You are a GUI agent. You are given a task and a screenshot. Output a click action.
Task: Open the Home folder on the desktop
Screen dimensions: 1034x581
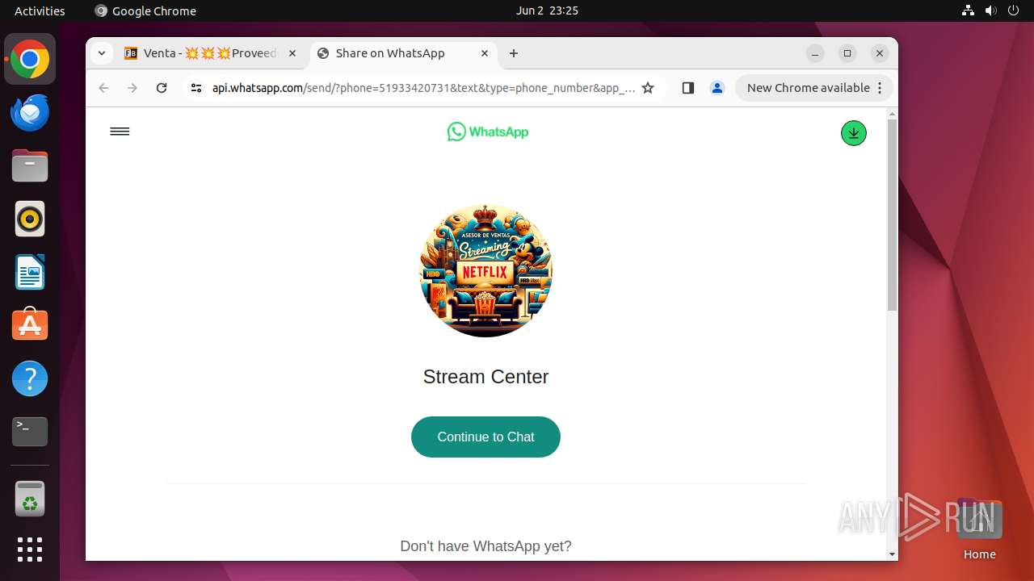(x=979, y=529)
